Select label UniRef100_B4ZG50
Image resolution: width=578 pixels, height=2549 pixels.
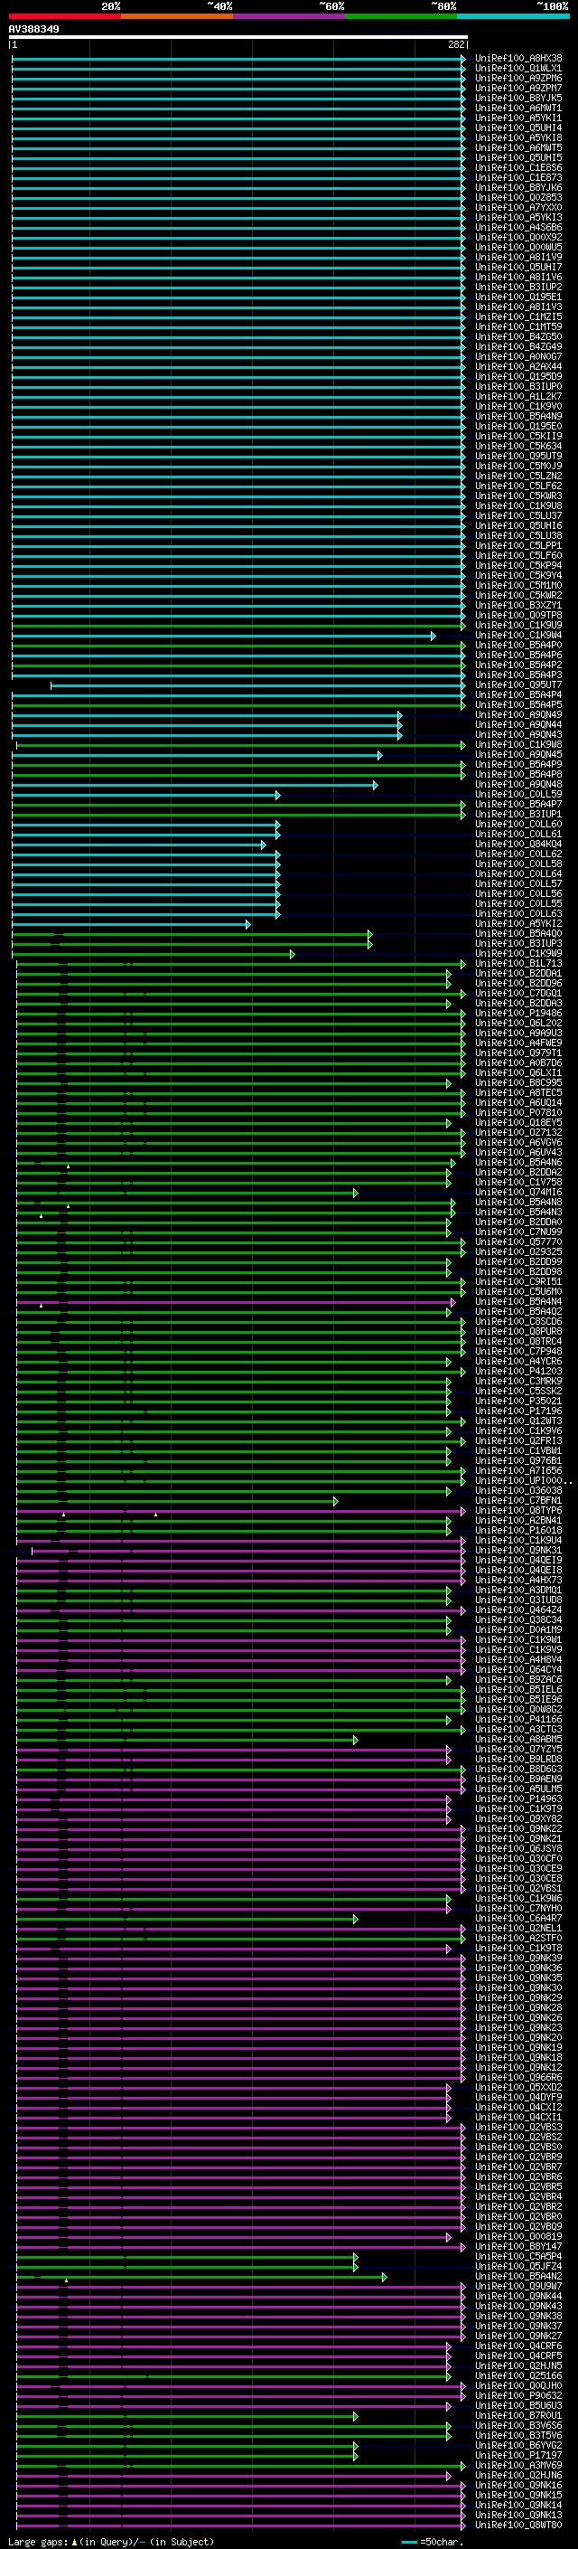(x=517, y=336)
